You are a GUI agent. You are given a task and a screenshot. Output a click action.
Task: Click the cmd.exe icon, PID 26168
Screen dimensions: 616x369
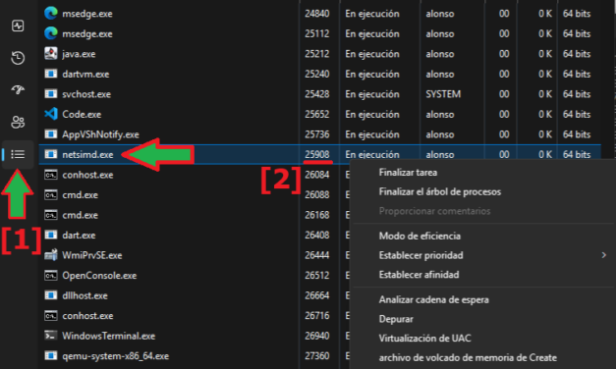(x=51, y=215)
